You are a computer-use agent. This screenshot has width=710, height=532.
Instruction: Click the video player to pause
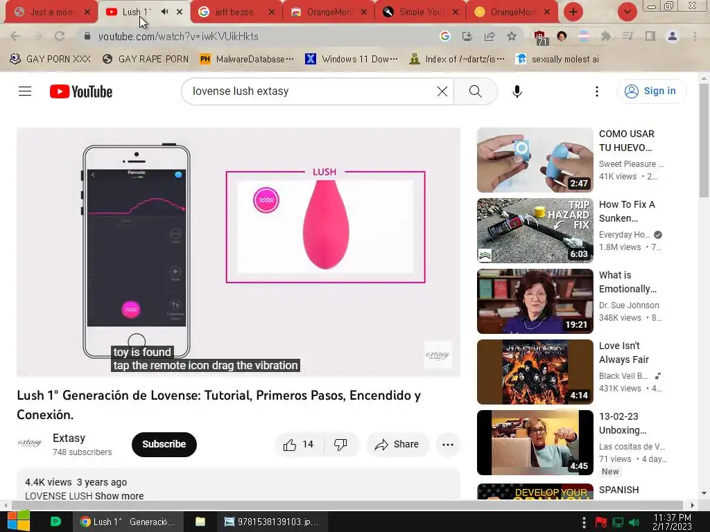point(239,251)
